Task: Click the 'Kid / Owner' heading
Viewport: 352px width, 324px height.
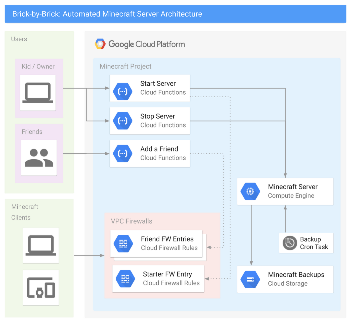Action: [38, 67]
